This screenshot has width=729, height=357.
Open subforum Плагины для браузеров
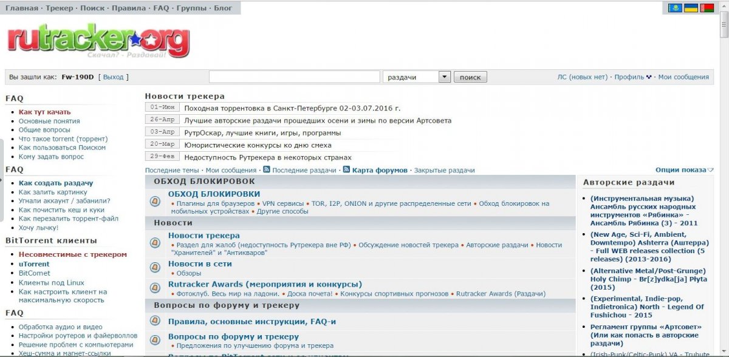(x=215, y=203)
